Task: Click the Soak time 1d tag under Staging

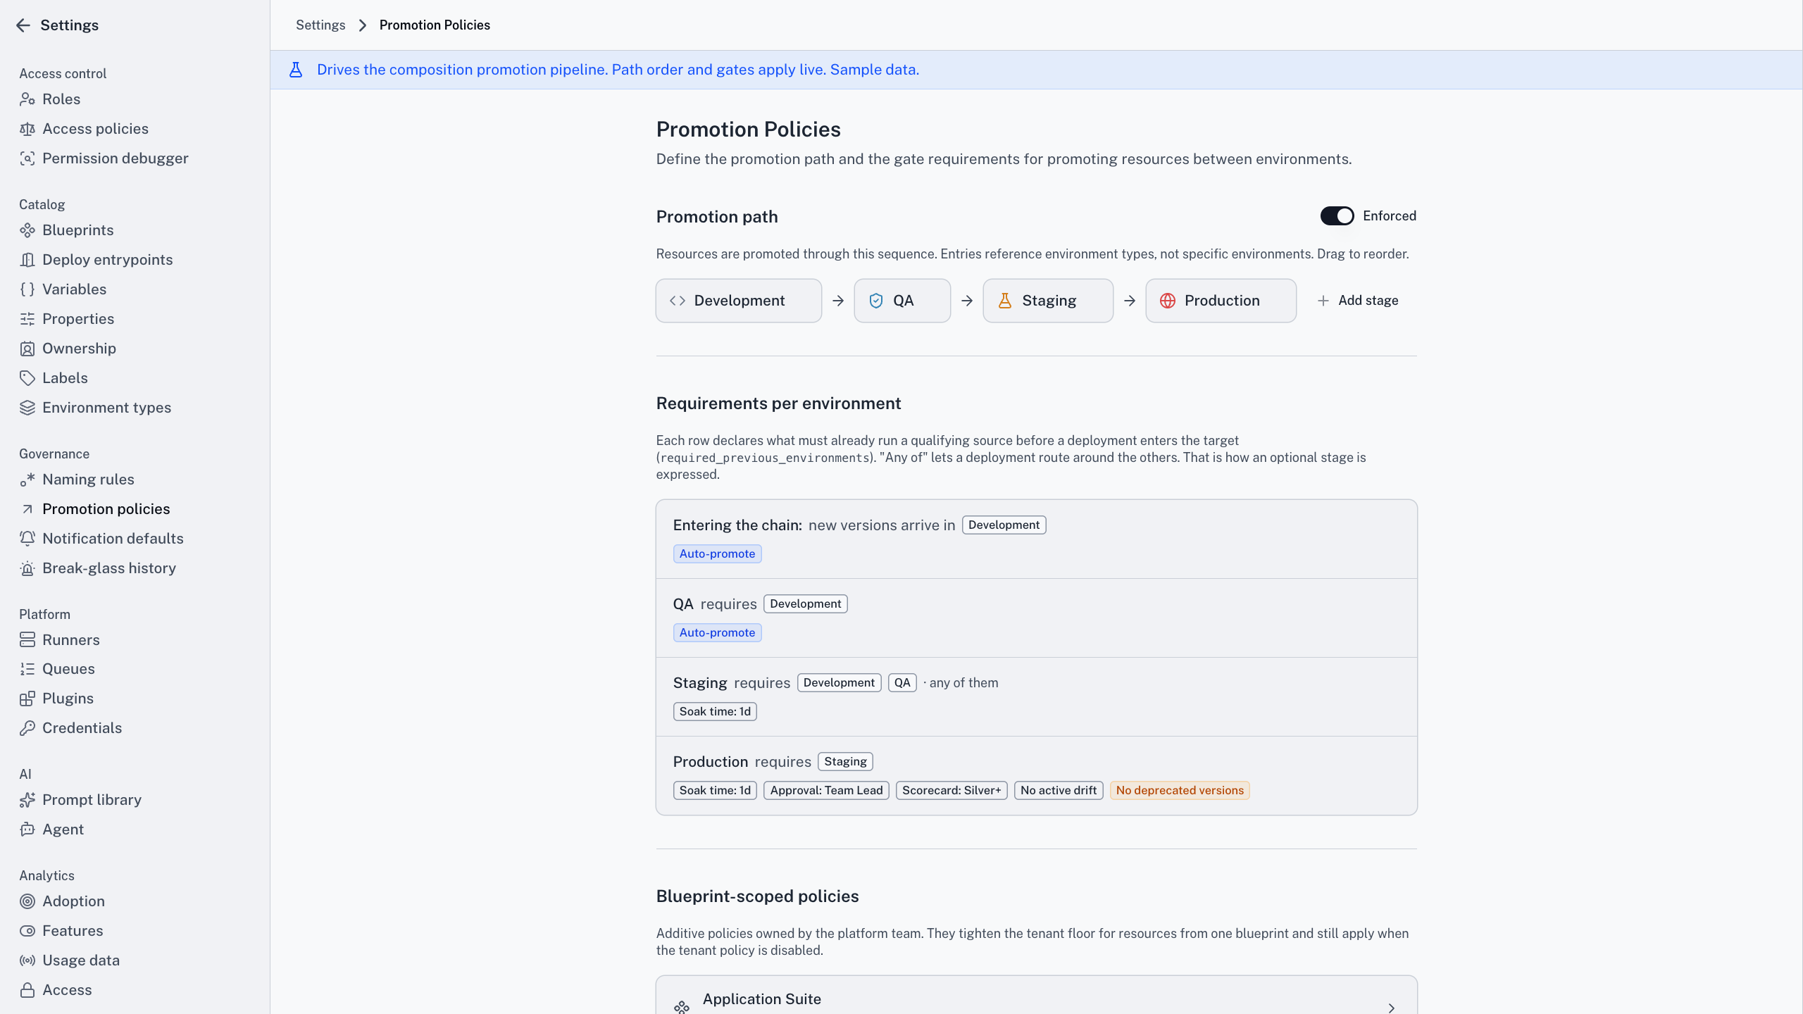Action: [715, 712]
